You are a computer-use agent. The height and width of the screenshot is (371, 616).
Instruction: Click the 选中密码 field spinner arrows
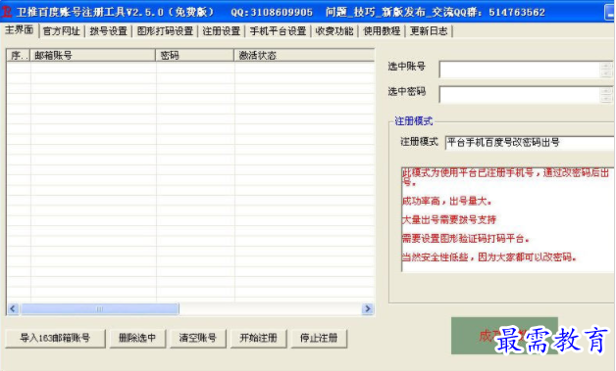(606, 95)
